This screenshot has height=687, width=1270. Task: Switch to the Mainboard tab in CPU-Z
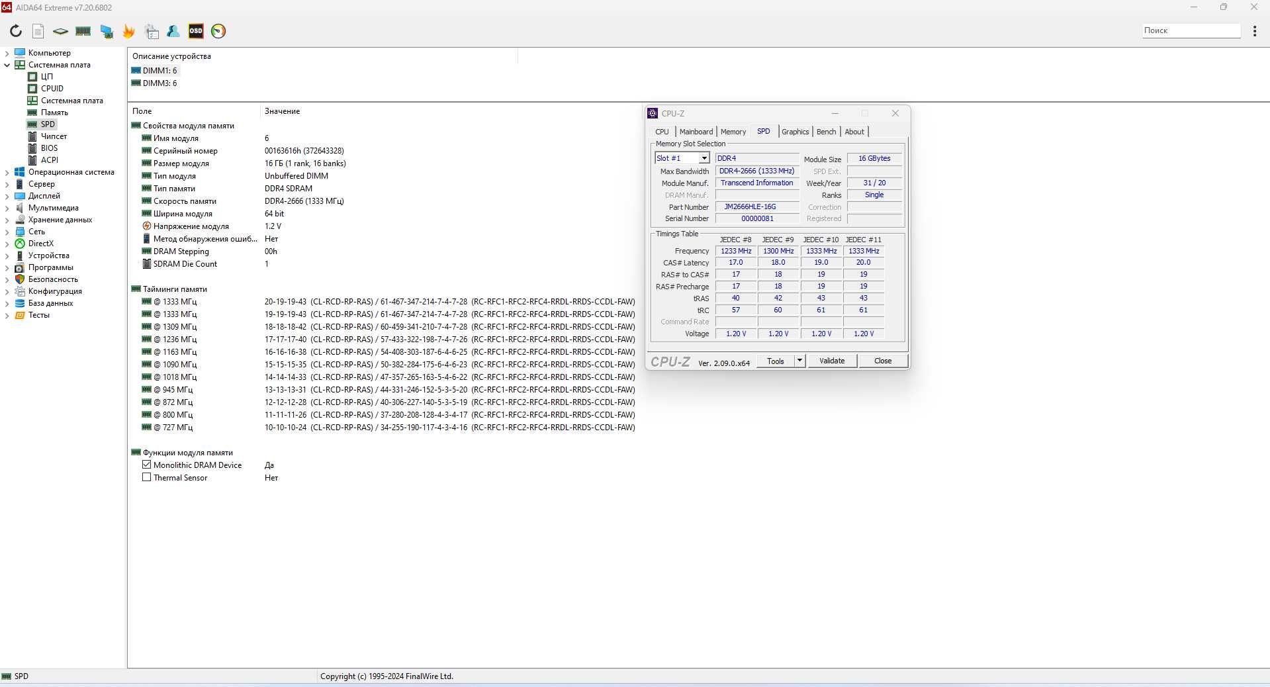(x=696, y=132)
